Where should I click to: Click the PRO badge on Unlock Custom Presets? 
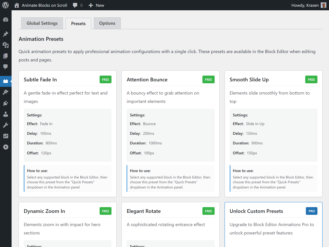(x=311, y=211)
